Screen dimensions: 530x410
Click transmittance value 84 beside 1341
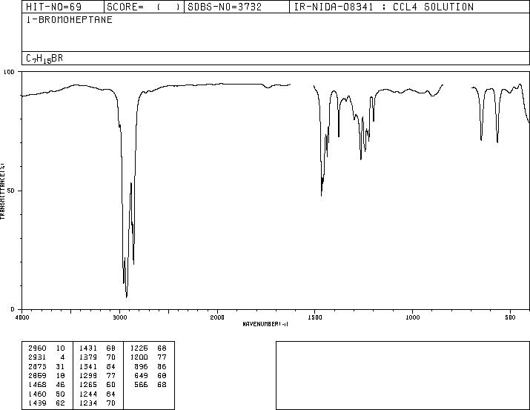pos(111,366)
